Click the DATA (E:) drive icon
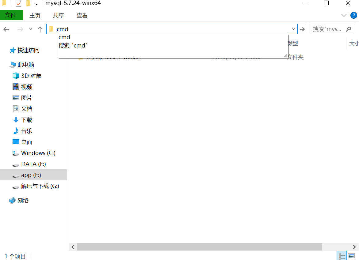 16,165
